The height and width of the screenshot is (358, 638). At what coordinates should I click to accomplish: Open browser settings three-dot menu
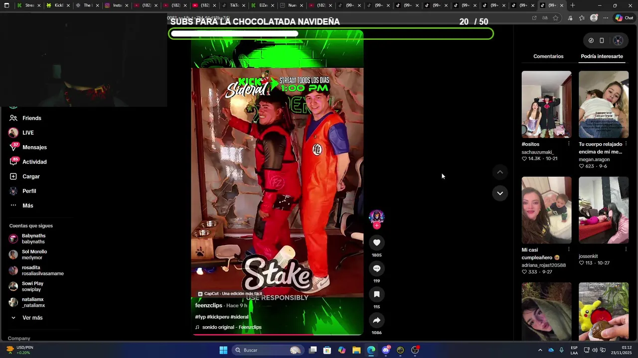[606, 18]
